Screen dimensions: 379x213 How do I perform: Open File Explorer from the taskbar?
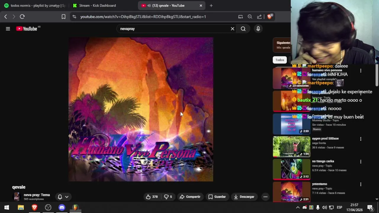(x=21, y=207)
